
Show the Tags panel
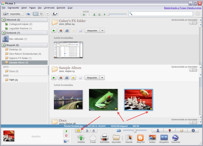[x=181, y=131]
